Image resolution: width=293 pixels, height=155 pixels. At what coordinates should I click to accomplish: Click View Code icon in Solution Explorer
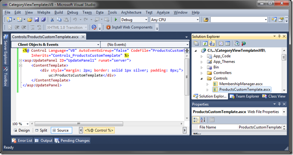click(221, 44)
